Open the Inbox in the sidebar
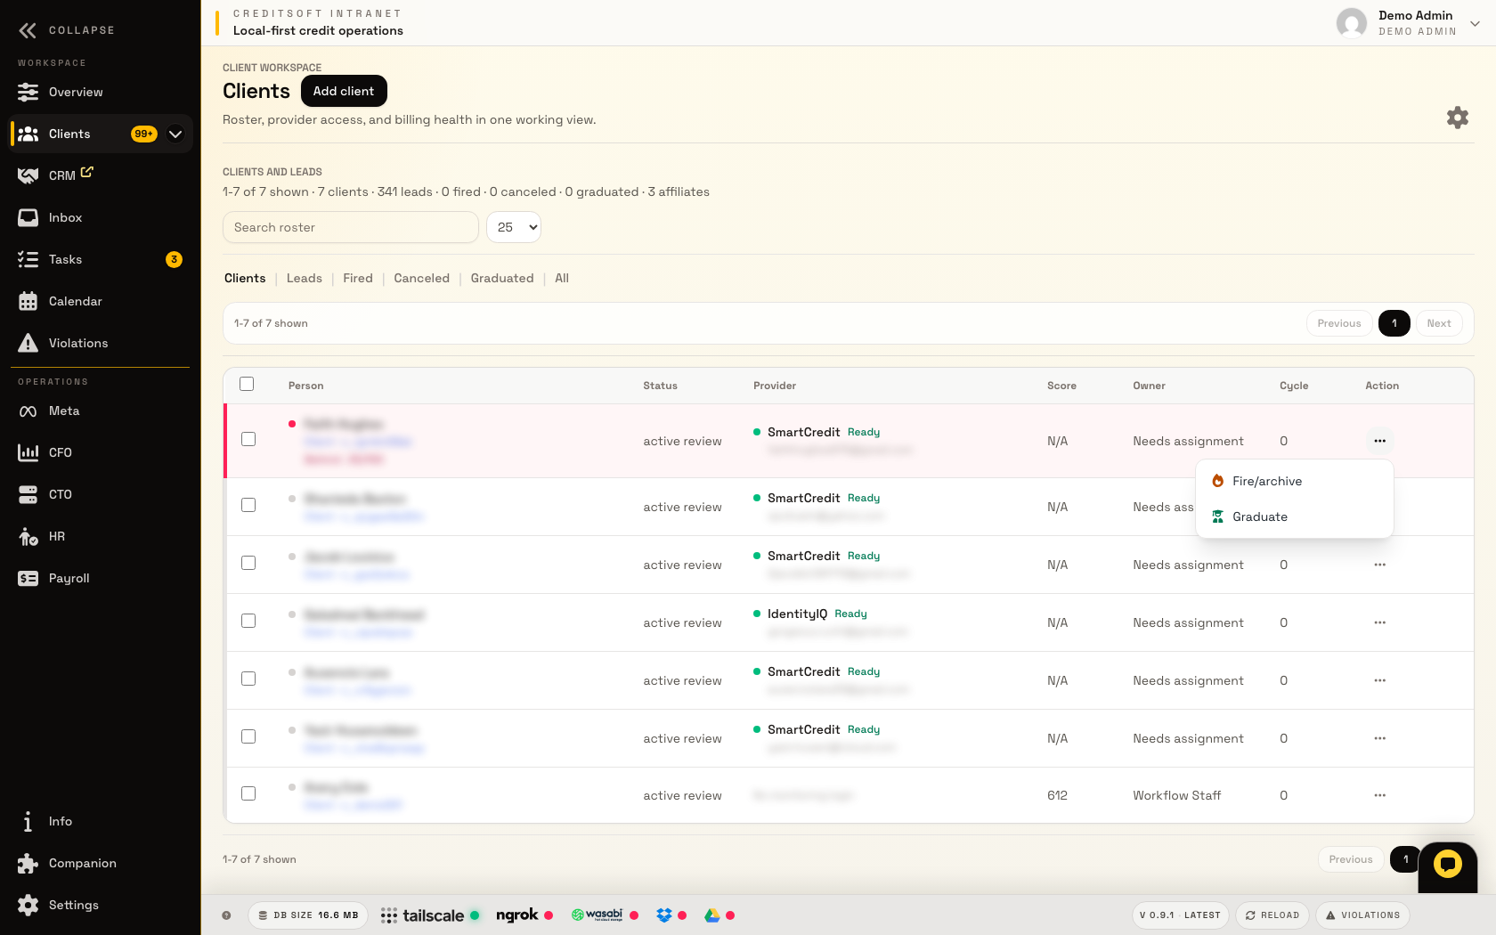The height and width of the screenshot is (935, 1496). (65, 217)
